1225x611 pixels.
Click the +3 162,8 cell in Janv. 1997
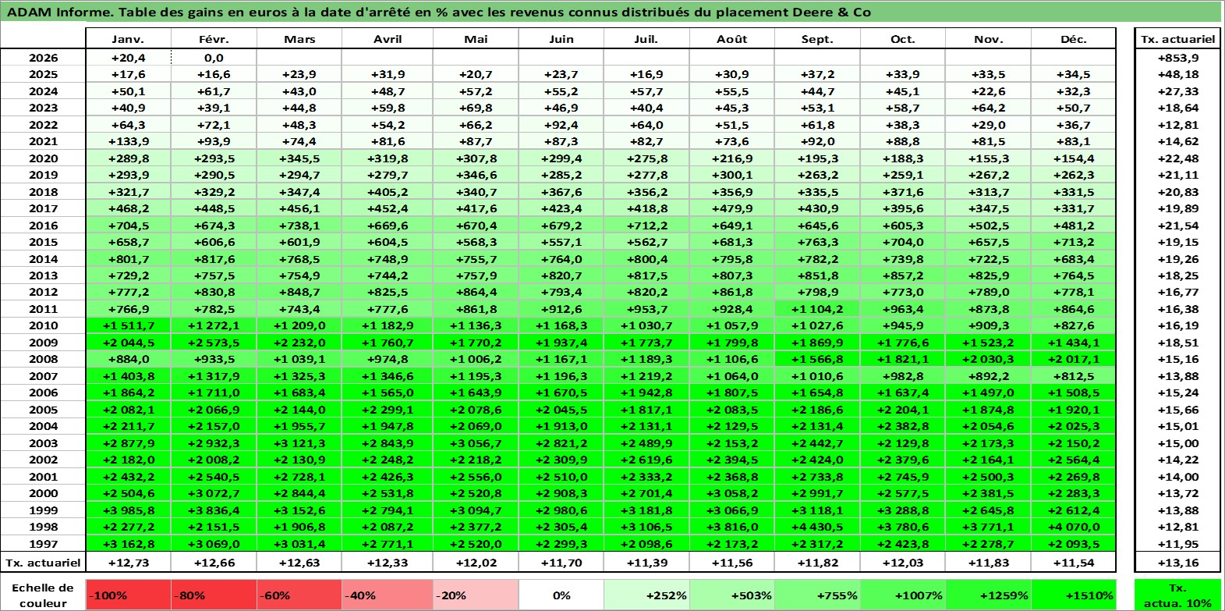(128, 544)
